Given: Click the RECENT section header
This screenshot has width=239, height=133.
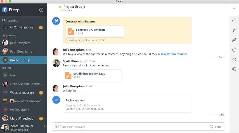Looking at the screenshot, I should [7, 68].
